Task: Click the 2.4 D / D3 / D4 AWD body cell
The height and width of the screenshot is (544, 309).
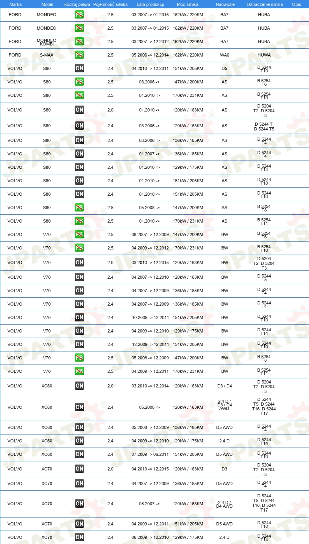Action: click(x=224, y=405)
